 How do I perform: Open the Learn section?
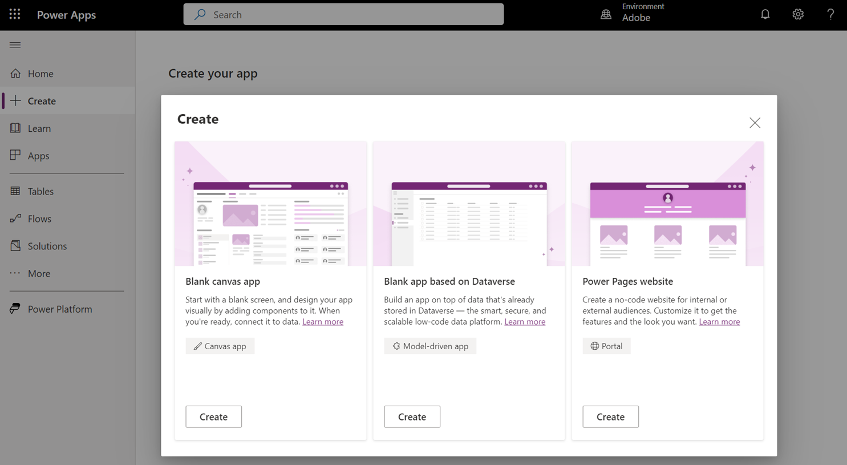(37, 128)
